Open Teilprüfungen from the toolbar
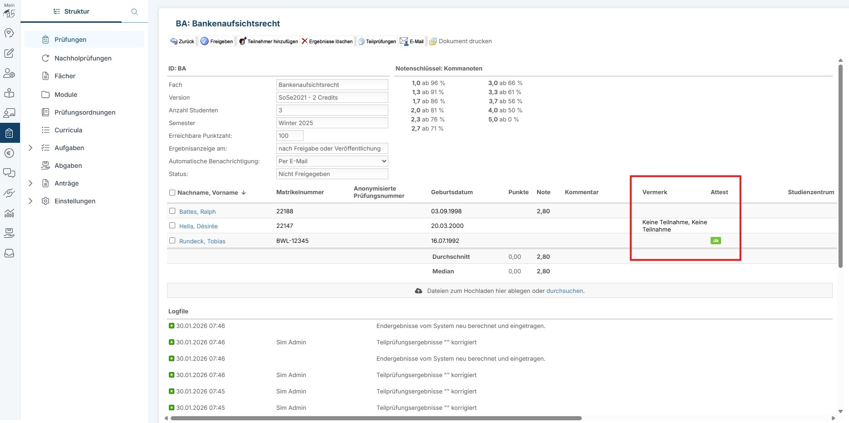This screenshot has height=423, width=849. click(377, 41)
